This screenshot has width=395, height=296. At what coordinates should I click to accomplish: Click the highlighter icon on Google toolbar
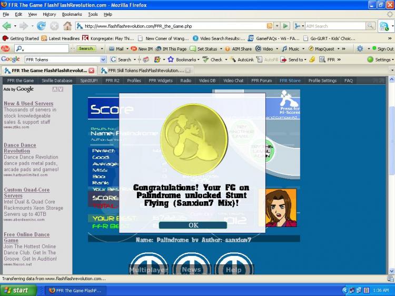click(x=312, y=60)
